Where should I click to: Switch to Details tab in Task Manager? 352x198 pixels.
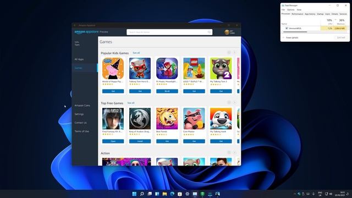pos(335,14)
